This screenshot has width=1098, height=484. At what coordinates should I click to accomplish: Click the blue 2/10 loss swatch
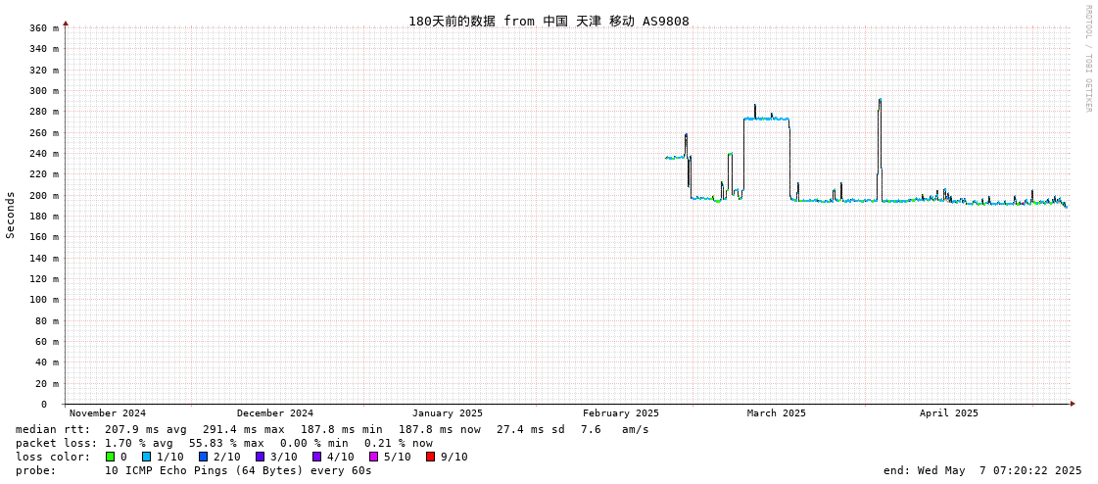(x=203, y=457)
